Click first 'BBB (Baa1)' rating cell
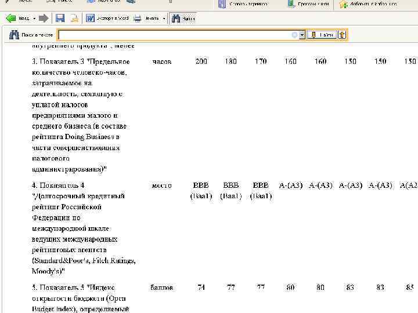This screenshot has width=418, height=313. click(x=201, y=191)
